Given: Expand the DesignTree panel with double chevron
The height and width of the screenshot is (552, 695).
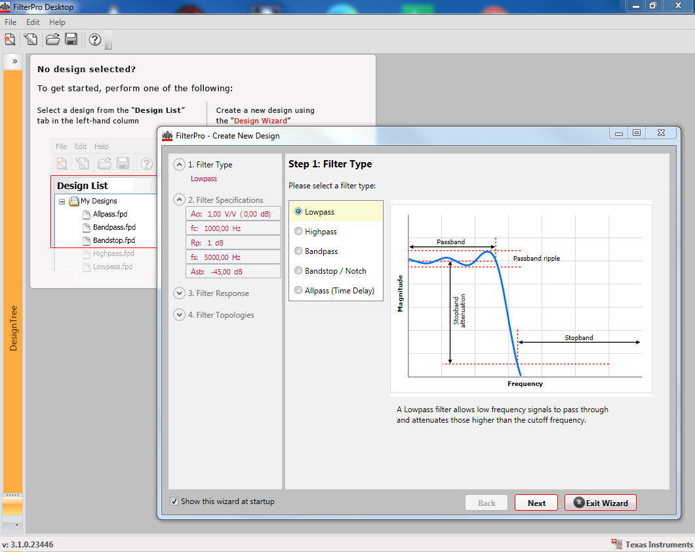Looking at the screenshot, I should pyautogui.click(x=14, y=61).
